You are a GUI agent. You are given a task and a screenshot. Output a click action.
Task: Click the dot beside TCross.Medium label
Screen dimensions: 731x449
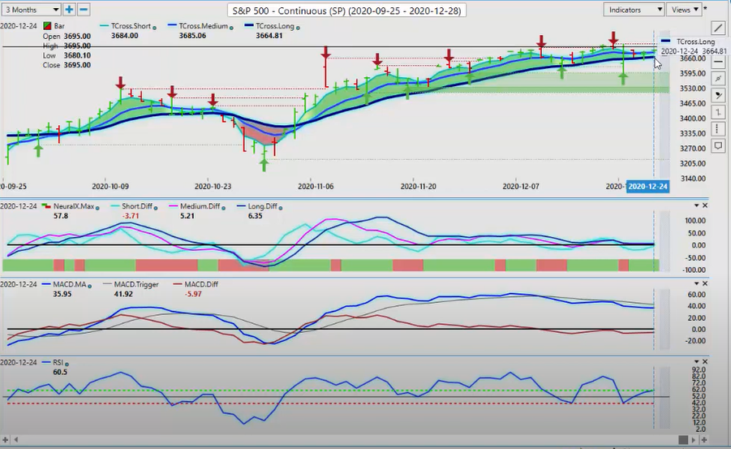(x=232, y=28)
